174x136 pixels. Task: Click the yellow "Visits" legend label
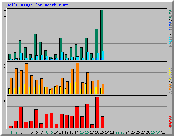pos(170,74)
